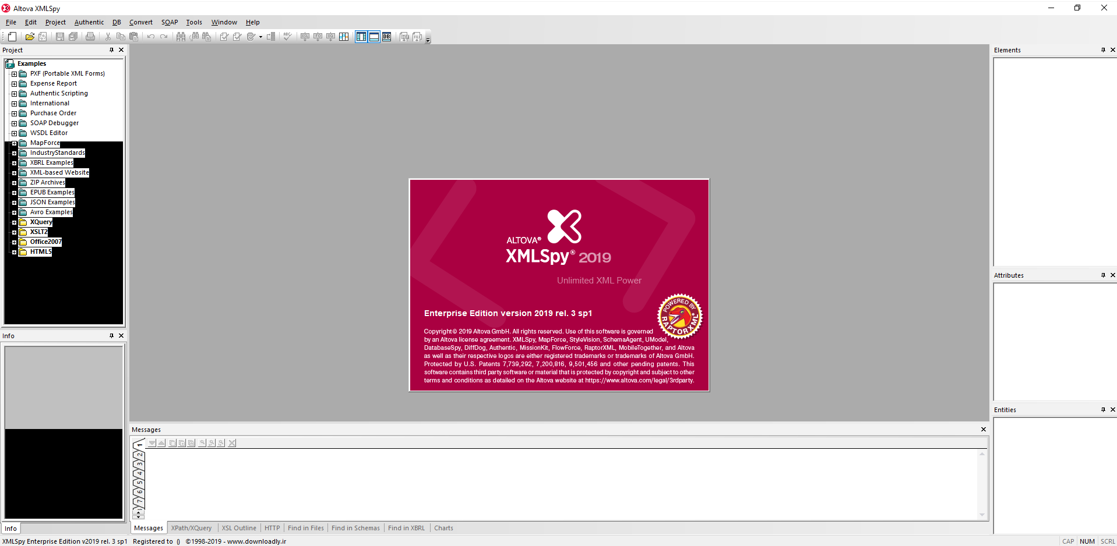Screen dimensions: 1117x546
Task: Click the XSL-FO transformation icon
Action: click(318, 37)
